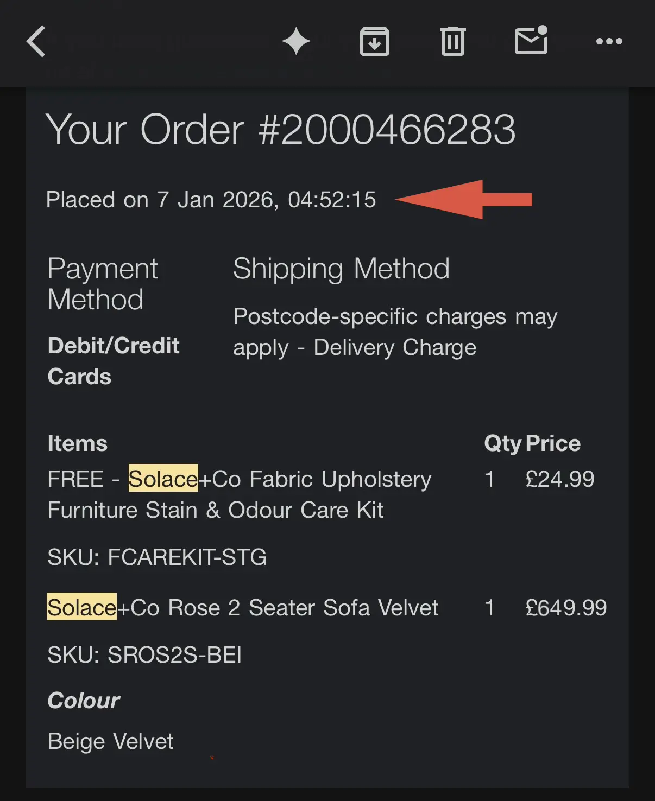This screenshot has height=801, width=655.
Task: Select the Beige Velvet colour value
Action: (x=111, y=741)
